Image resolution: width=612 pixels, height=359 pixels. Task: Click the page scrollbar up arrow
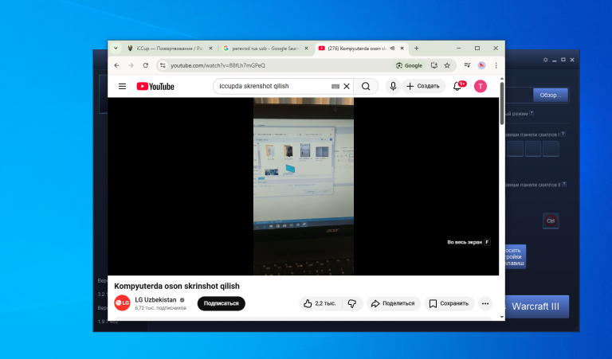(502, 78)
